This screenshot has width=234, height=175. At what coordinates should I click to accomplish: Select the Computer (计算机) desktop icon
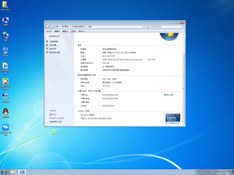[5, 20]
